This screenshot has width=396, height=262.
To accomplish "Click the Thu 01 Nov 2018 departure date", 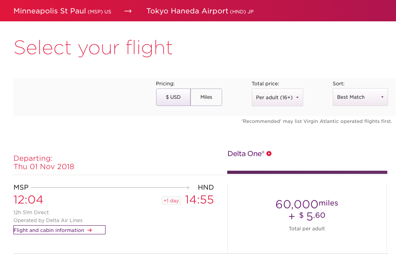I will point(44,166).
